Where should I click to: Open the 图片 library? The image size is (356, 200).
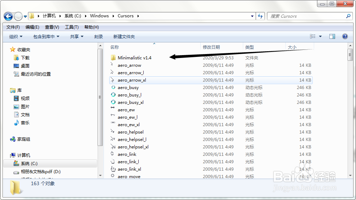click(x=25, y=107)
